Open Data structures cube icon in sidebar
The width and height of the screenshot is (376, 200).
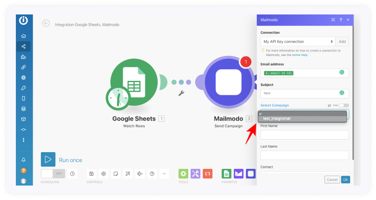[23, 119]
